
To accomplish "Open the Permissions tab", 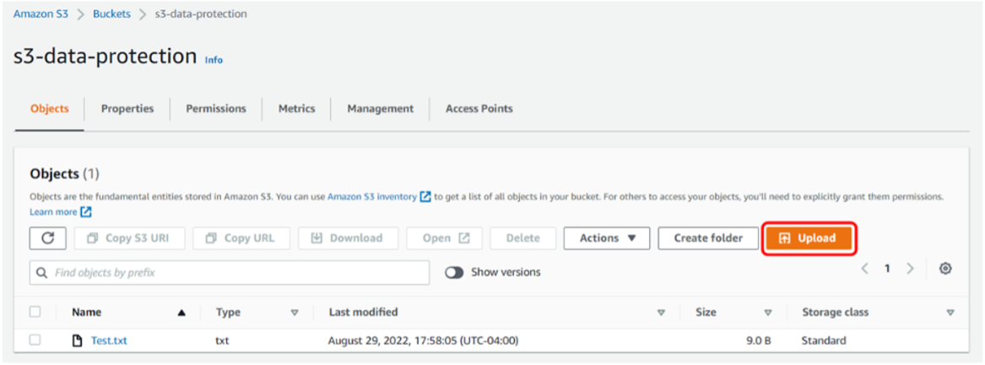I will coord(216,109).
